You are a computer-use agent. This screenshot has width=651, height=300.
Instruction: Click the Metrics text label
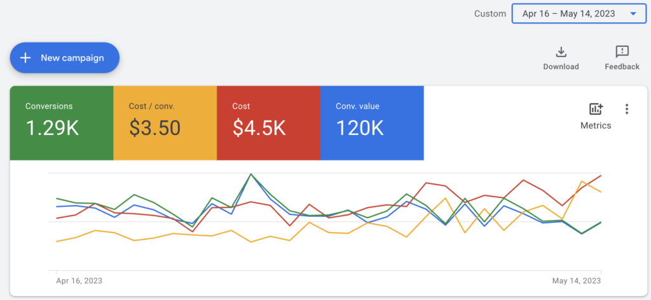[596, 126]
